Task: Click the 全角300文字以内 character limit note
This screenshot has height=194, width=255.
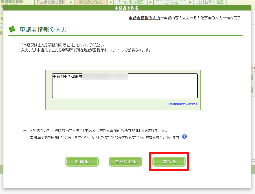Action: pyautogui.click(x=183, y=104)
